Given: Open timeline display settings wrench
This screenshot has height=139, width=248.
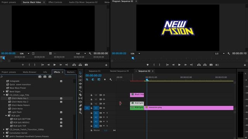Looking at the screenshot, I should [110, 80].
